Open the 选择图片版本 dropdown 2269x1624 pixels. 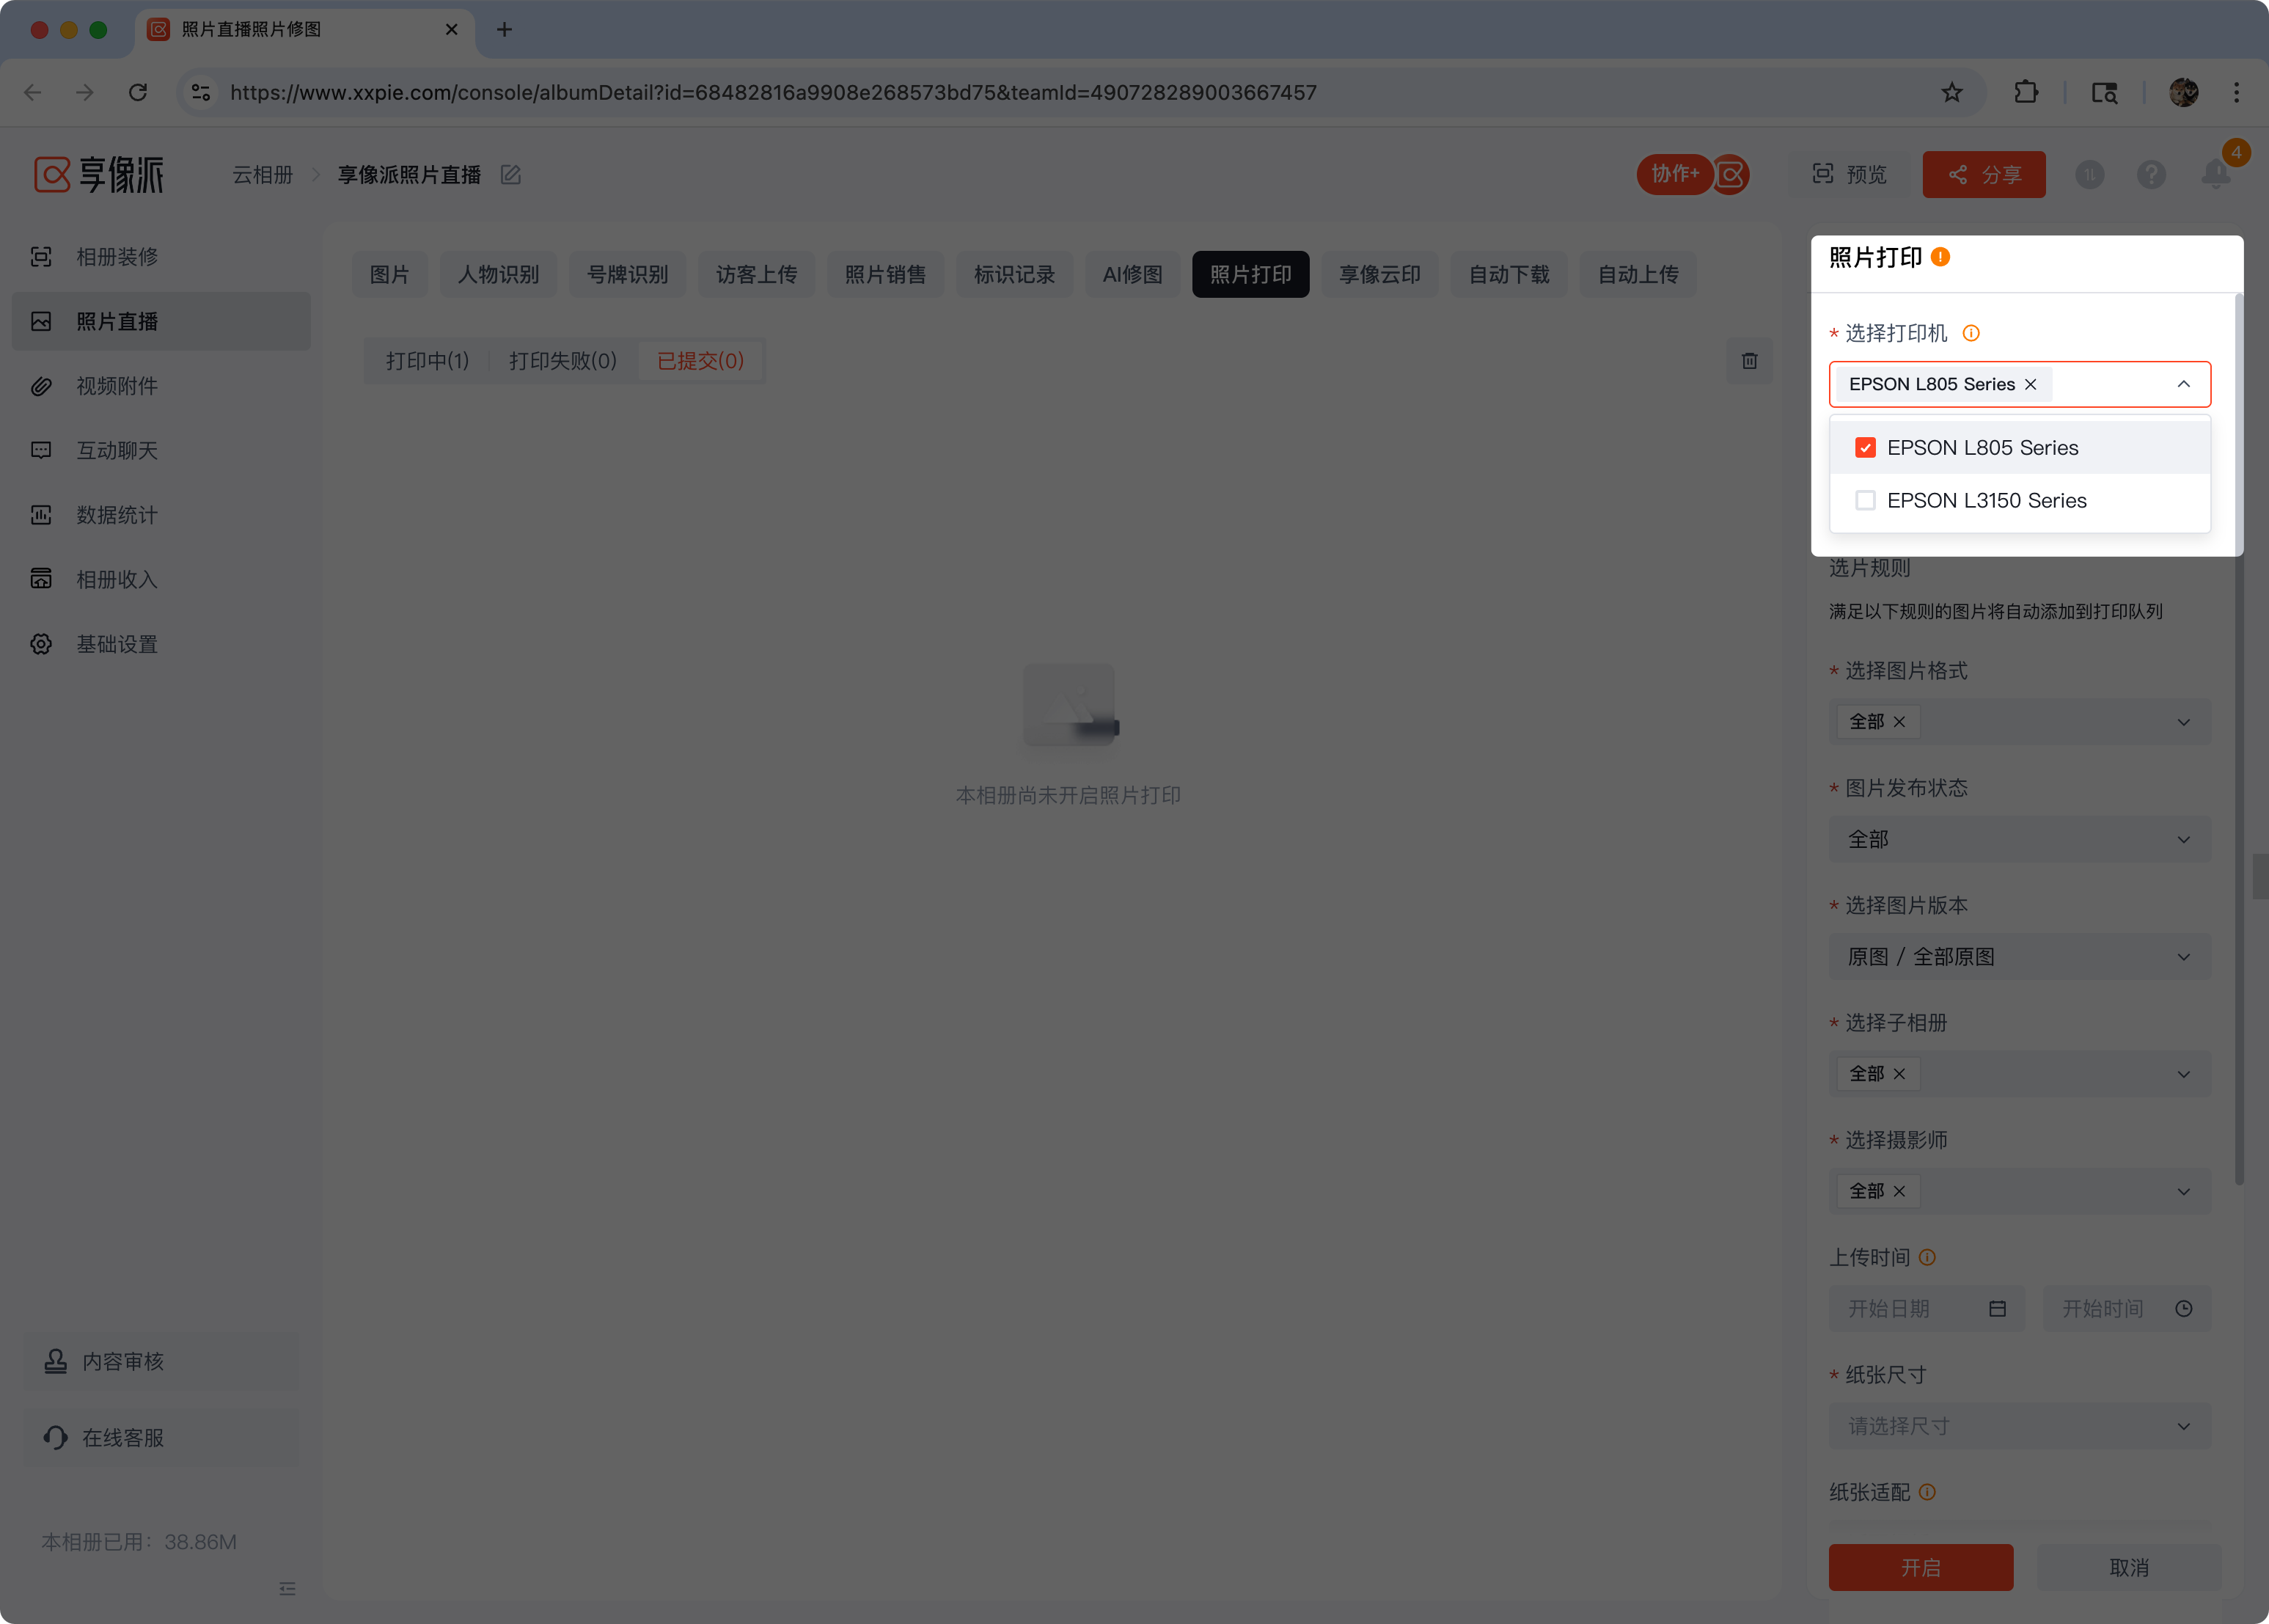2019,957
